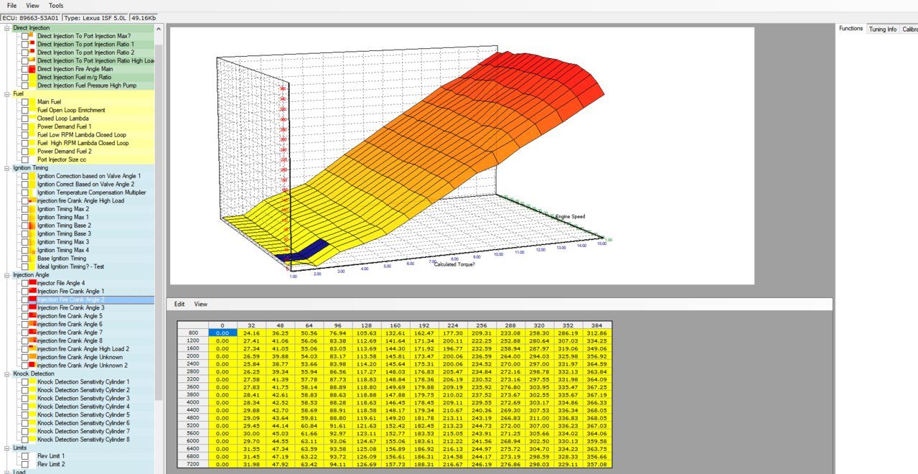Click the injection fire Crank Angle High Load 2 icon
918x474 pixels.
click(x=33, y=349)
